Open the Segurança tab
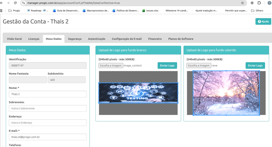This screenshot has width=272, height=147. tap(75, 39)
